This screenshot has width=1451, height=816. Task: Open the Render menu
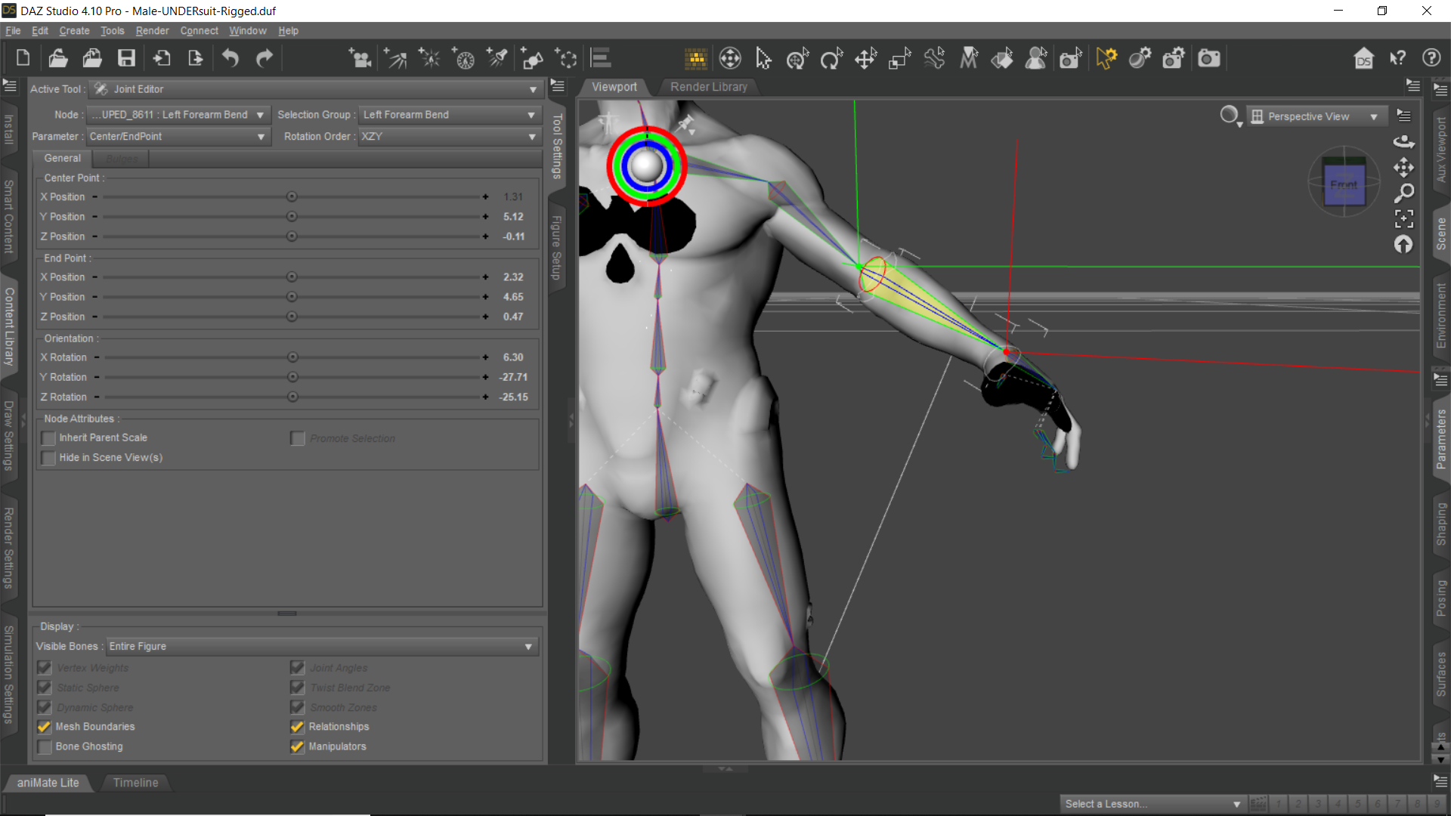[x=152, y=31]
